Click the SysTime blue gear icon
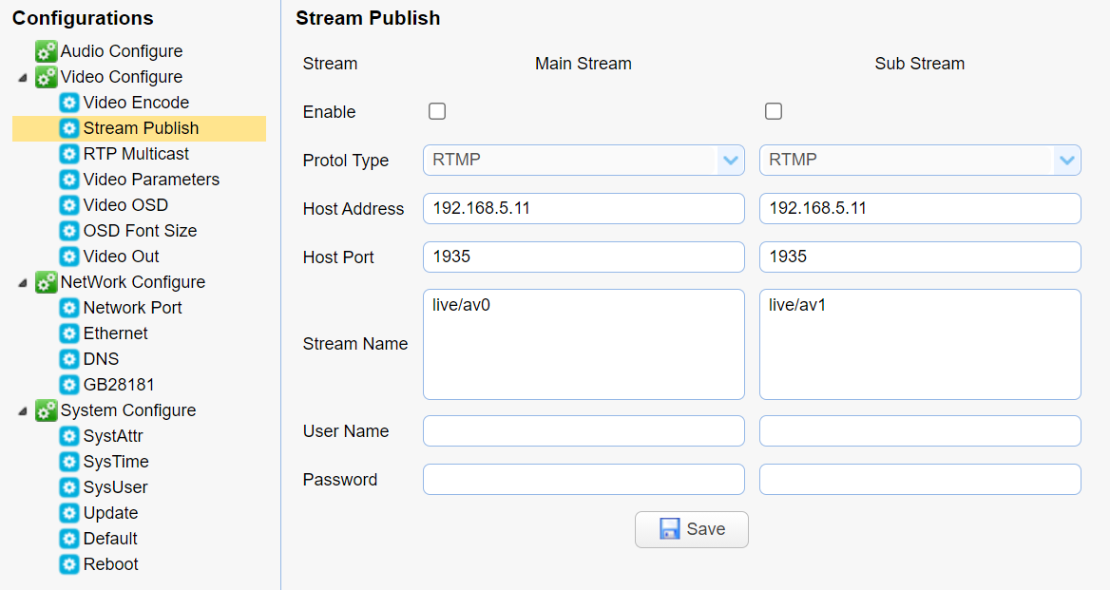 (68, 461)
